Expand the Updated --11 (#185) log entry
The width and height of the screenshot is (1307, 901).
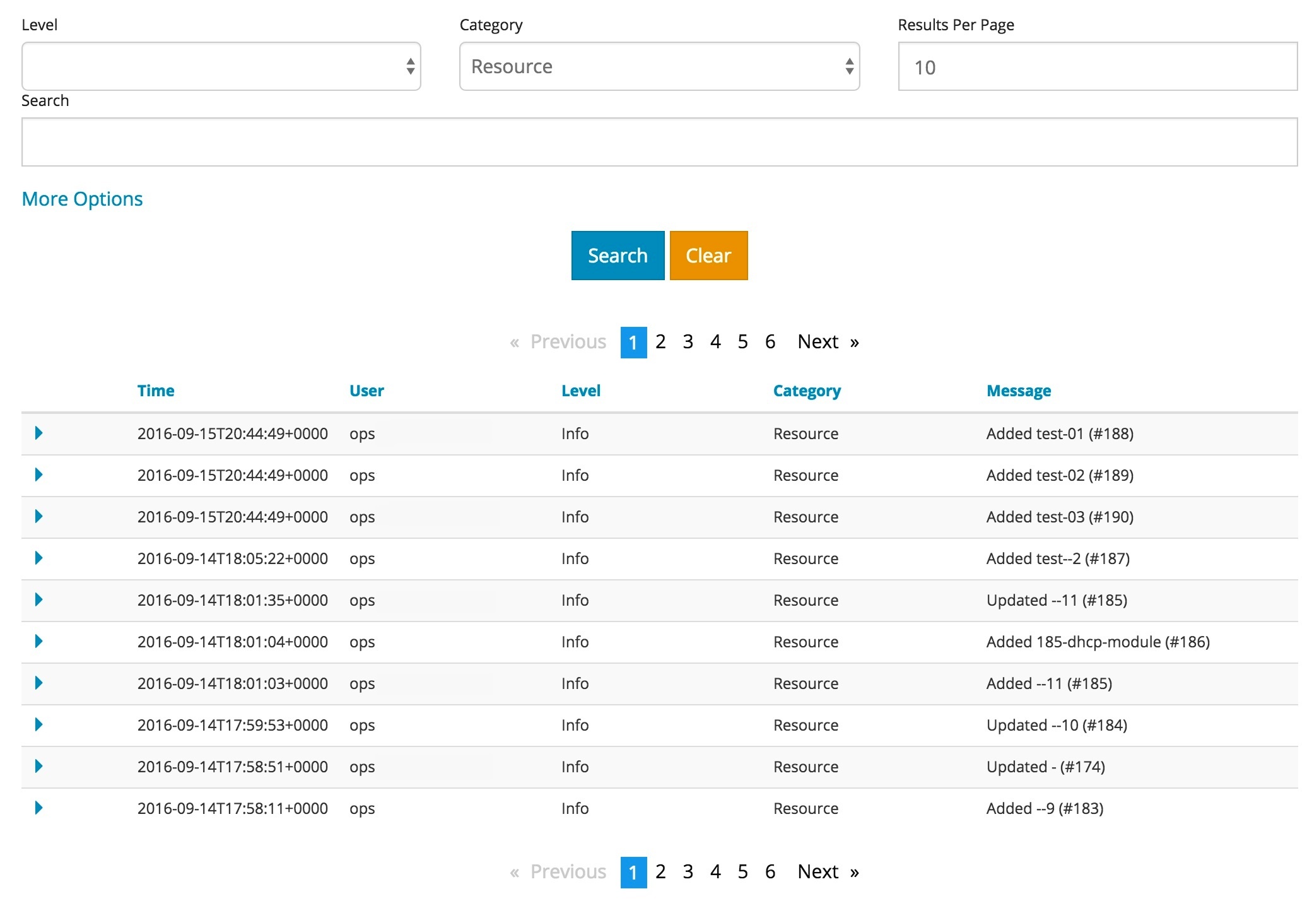(38, 599)
